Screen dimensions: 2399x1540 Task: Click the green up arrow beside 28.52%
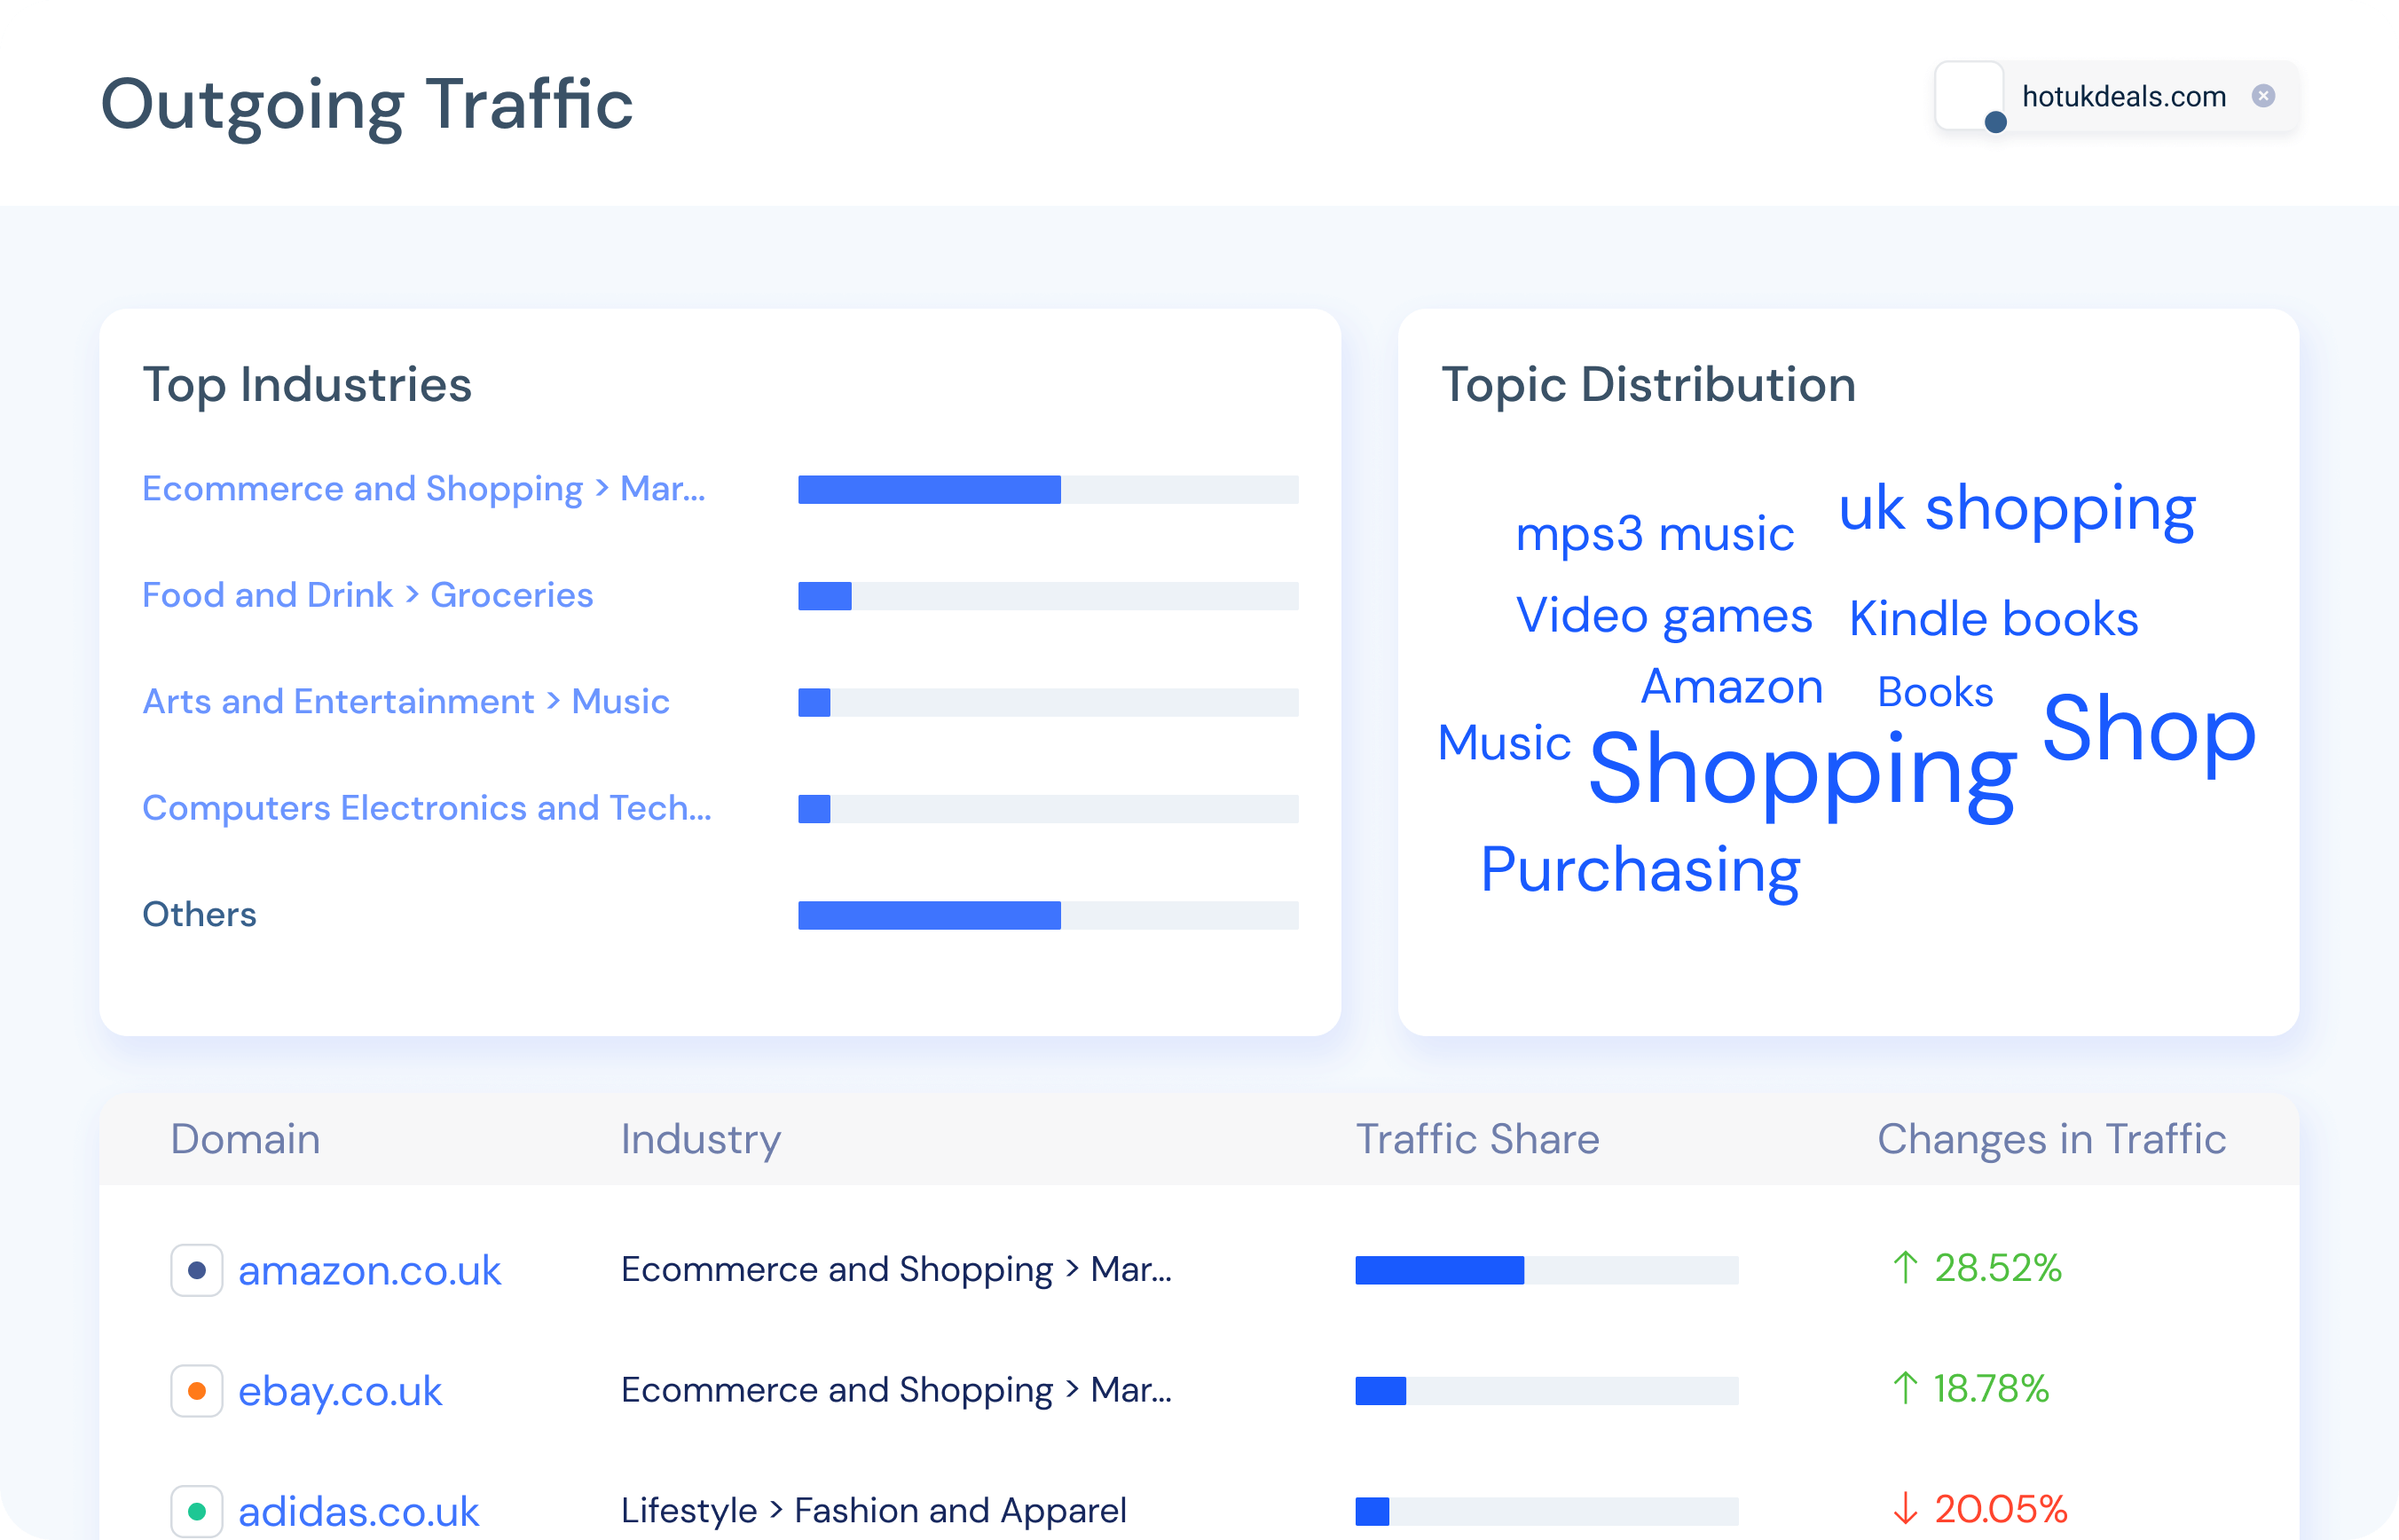click(x=1905, y=1268)
